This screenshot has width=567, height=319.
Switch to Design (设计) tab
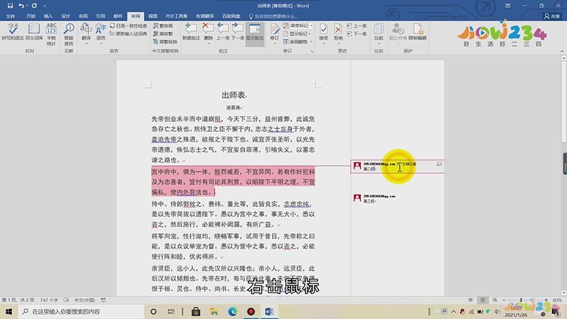pos(65,16)
